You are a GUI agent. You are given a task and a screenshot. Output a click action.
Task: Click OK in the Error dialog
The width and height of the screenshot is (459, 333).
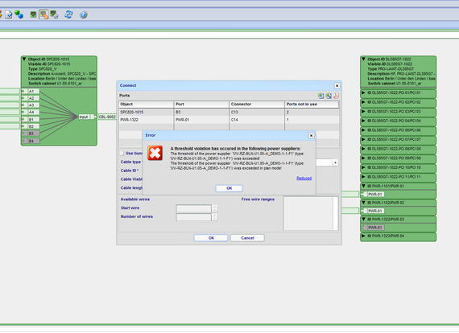coord(229,188)
